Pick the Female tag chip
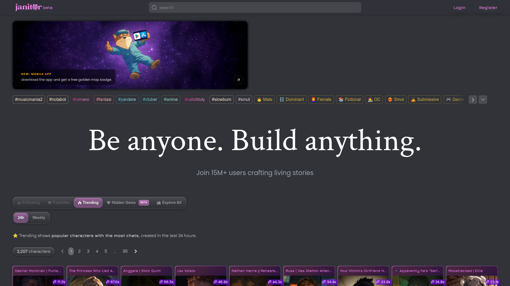This screenshot has height=286, width=510. [321, 100]
